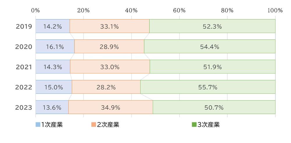This screenshot has width=291, height=143.
Task: Click the 2019 bar segment showing 33.1%
Action: coord(109,26)
